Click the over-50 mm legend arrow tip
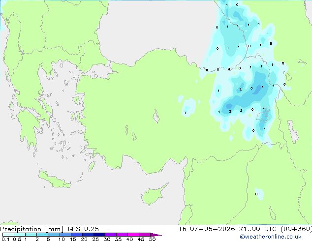The width and height of the screenshot is (312, 241). click(x=156, y=235)
